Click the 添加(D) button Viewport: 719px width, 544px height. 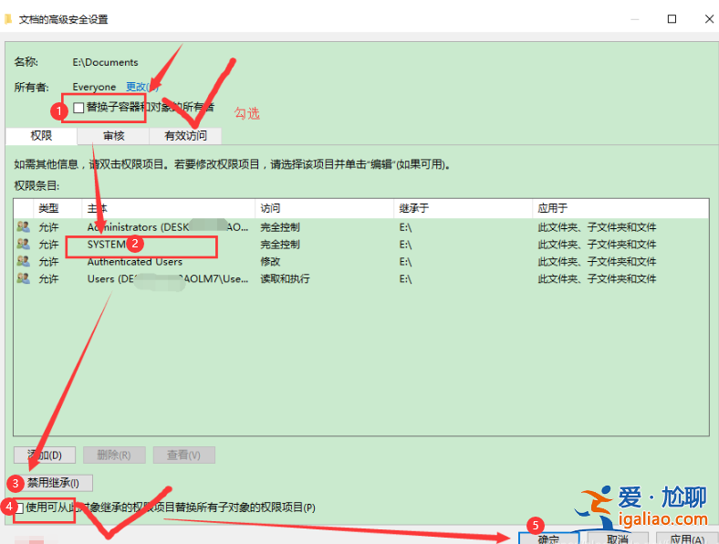45,455
